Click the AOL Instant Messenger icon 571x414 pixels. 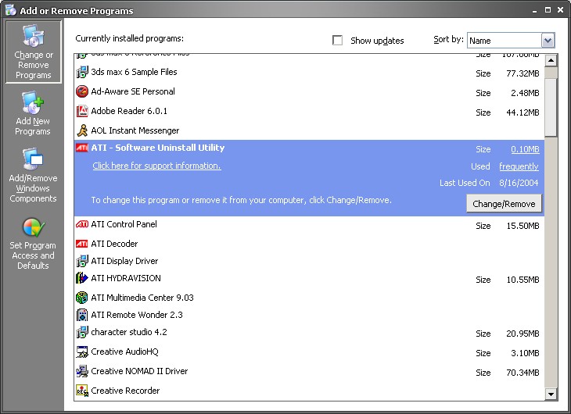pyautogui.click(x=82, y=130)
